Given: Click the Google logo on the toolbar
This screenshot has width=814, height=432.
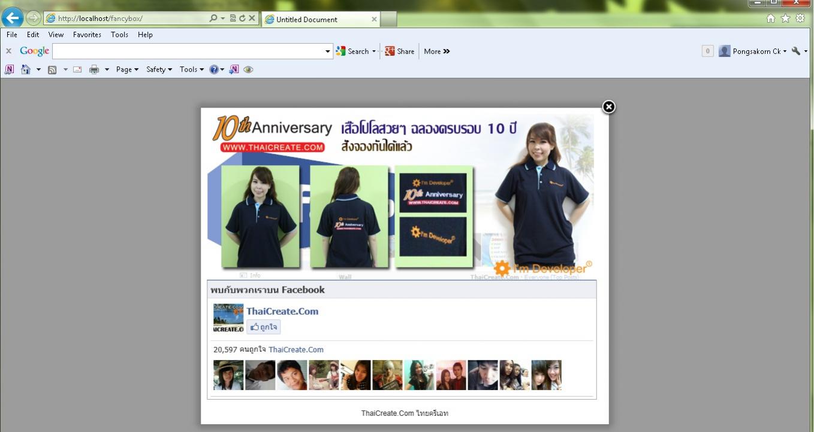Looking at the screenshot, I should (35, 51).
